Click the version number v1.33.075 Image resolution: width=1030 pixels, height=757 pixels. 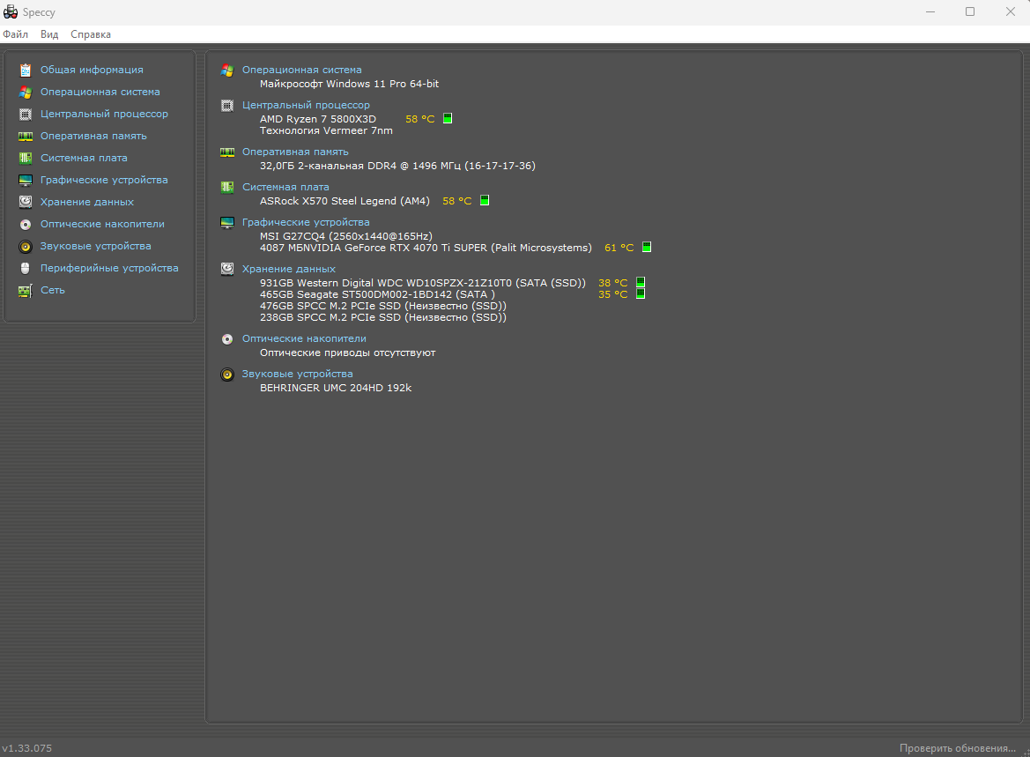coord(27,748)
